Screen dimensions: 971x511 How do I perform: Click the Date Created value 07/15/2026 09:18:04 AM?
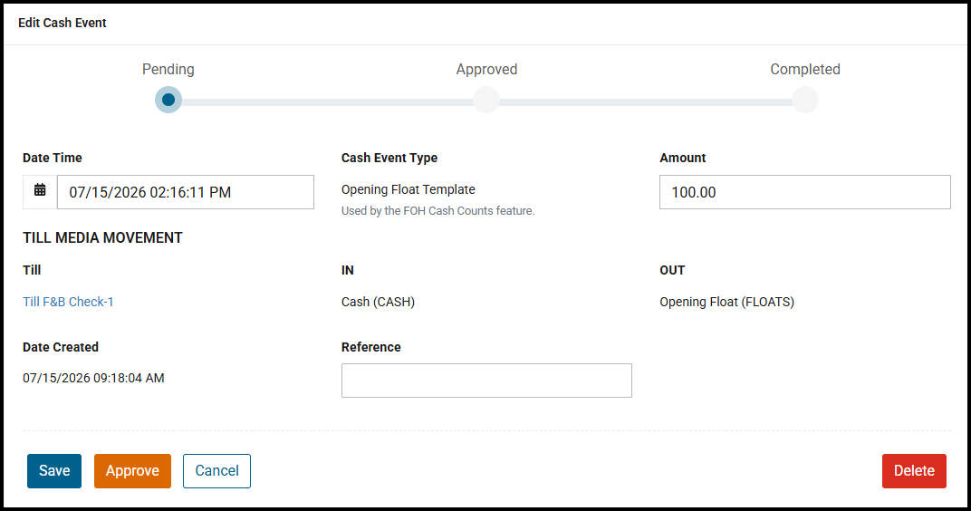pos(93,378)
